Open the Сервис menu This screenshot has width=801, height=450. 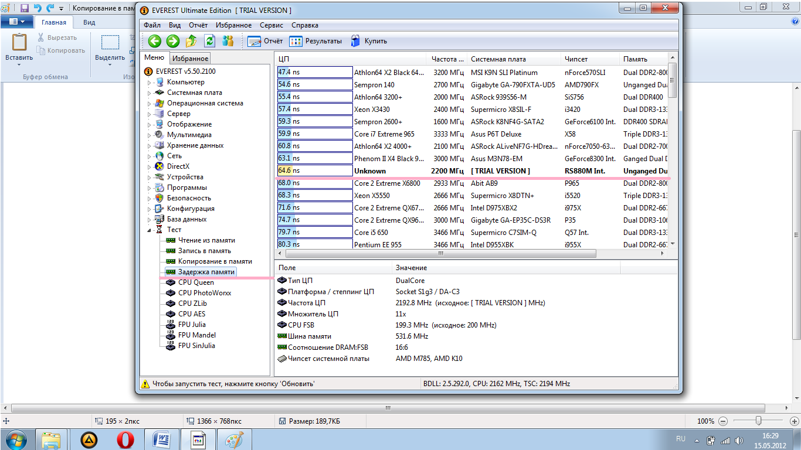pos(271,25)
